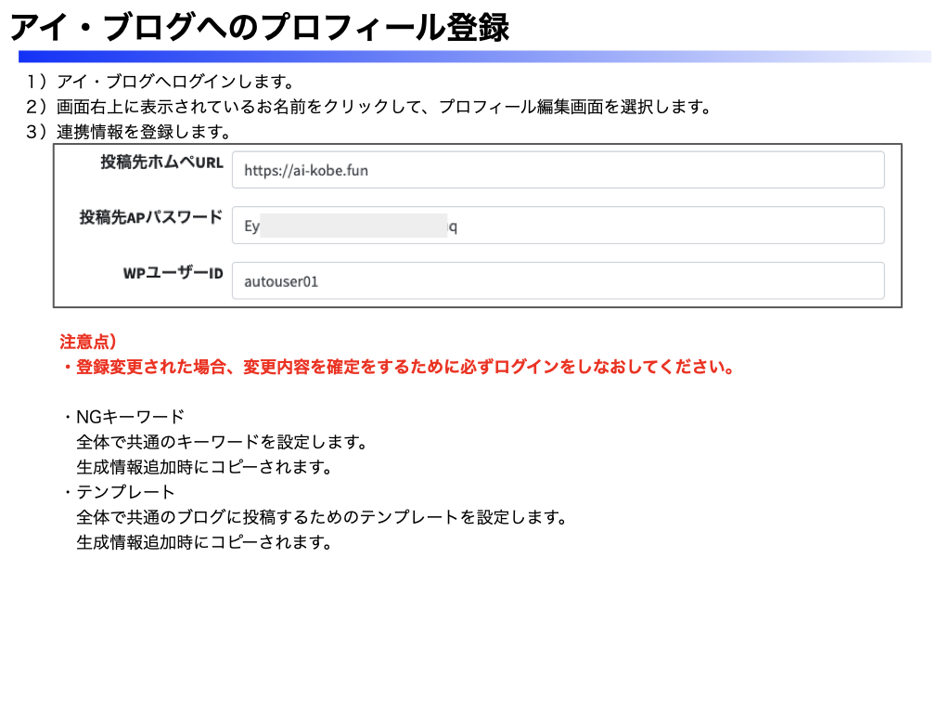Image resolution: width=950 pixels, height=713 pixels.
Task: Click the copy note under NGキーワード
Action: point(204,467)
